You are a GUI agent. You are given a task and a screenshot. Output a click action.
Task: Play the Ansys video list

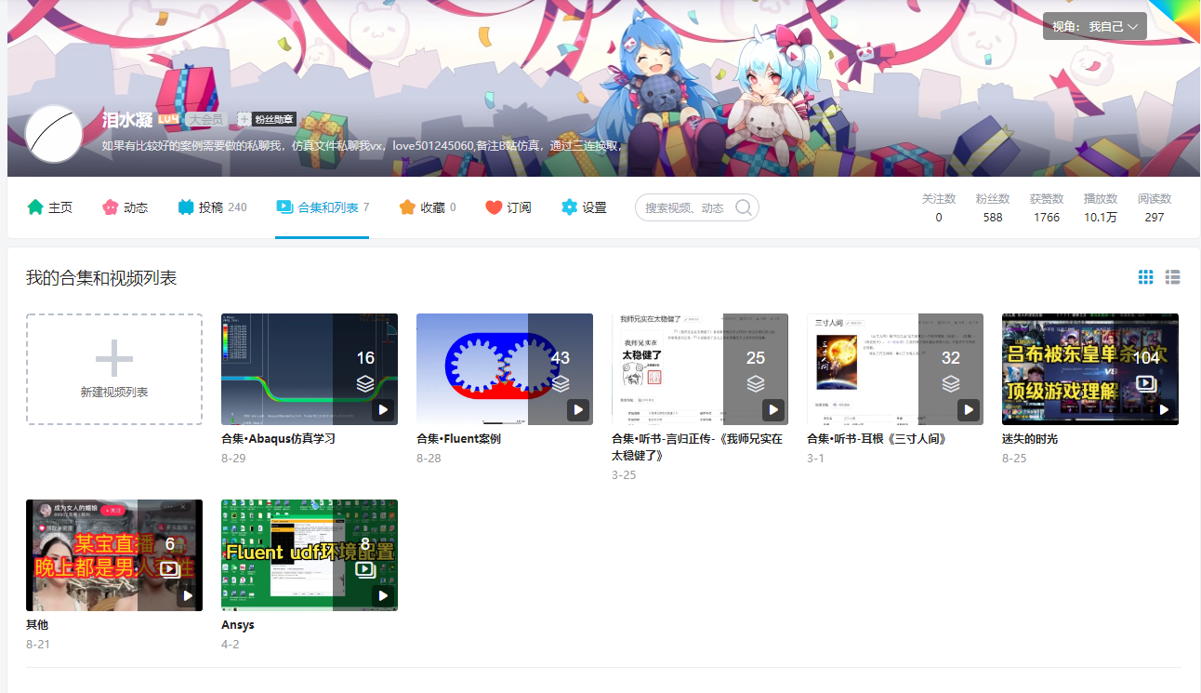[383, 595]
